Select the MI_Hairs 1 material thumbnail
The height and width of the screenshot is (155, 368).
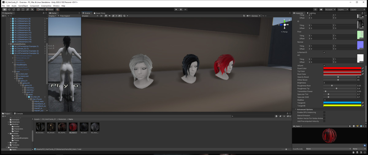pos(73,128)
